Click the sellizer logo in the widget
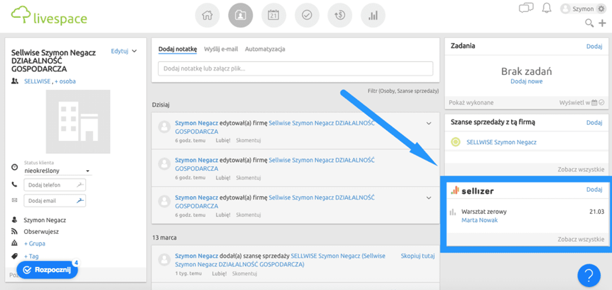Viewport: 612px width, 290px height. [472, 191]
